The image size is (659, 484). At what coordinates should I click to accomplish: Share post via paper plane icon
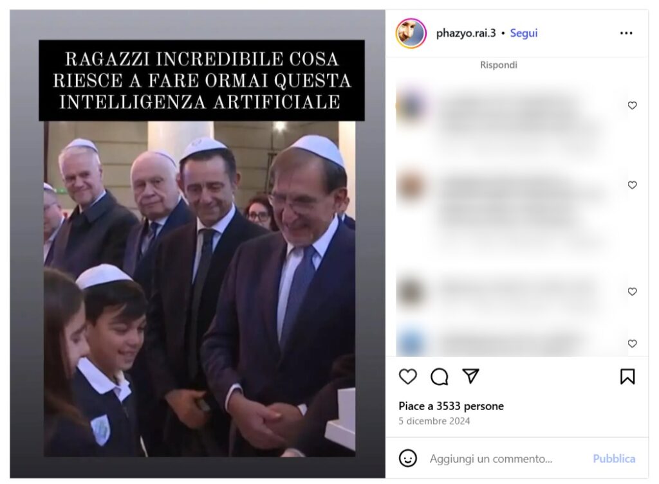point(470,376)
